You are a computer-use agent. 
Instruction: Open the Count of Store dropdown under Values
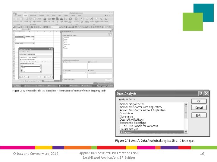(111, 73)
